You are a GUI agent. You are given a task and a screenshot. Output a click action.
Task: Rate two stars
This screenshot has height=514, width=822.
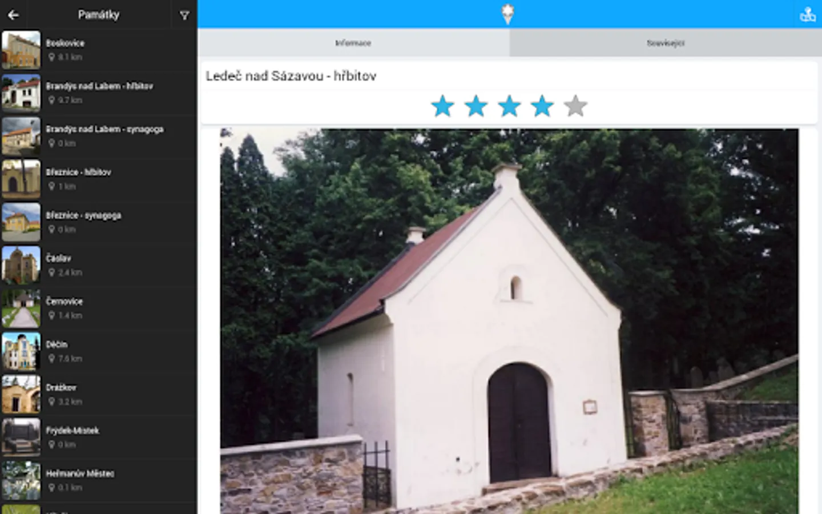point(476,106)
